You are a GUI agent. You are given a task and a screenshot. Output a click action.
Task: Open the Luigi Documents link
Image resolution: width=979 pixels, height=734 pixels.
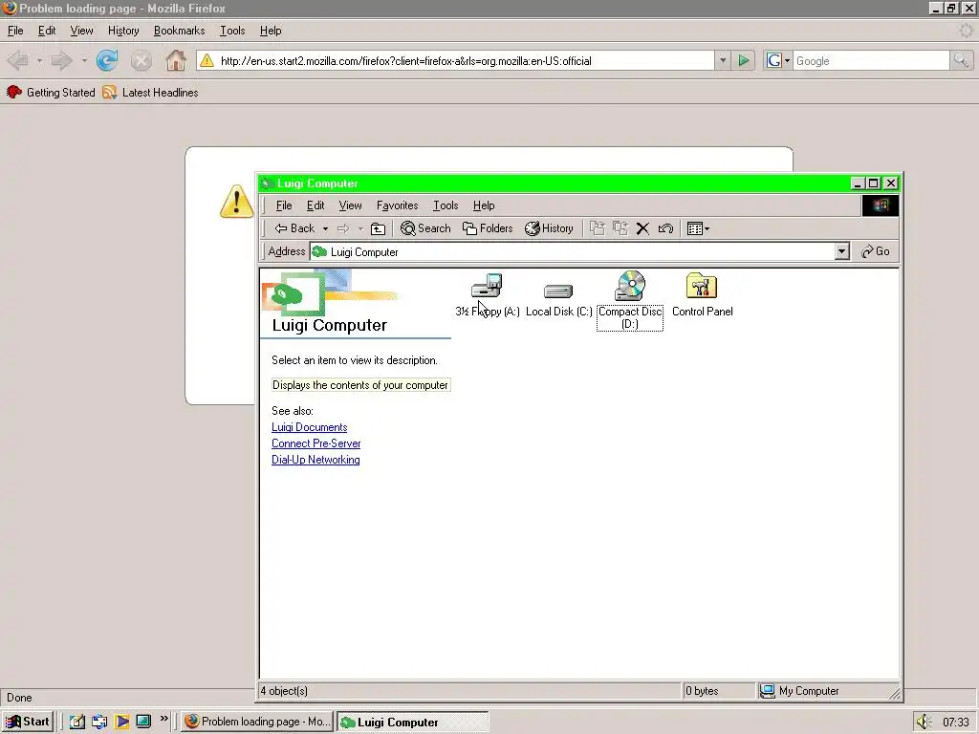(309, 427)
